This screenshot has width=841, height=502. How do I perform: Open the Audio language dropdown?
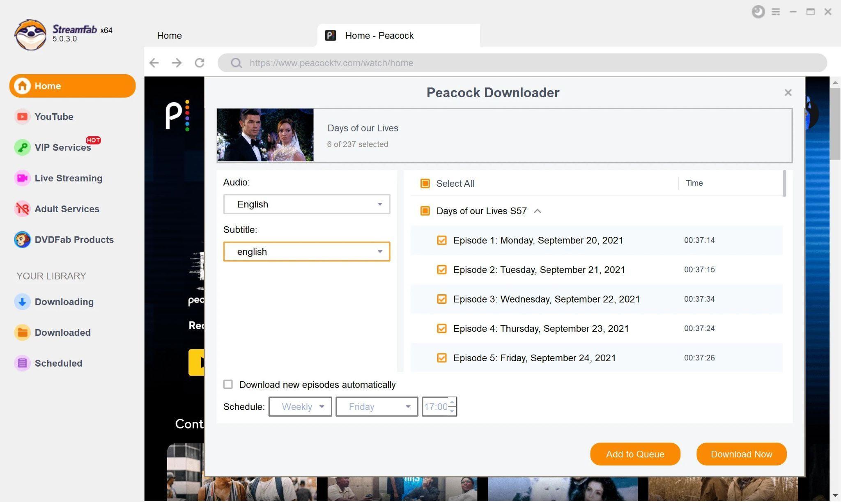(x=307, y=204)
